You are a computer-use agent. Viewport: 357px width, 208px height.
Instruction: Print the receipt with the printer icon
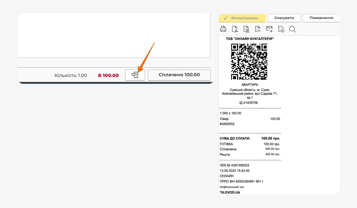point(223,29)
